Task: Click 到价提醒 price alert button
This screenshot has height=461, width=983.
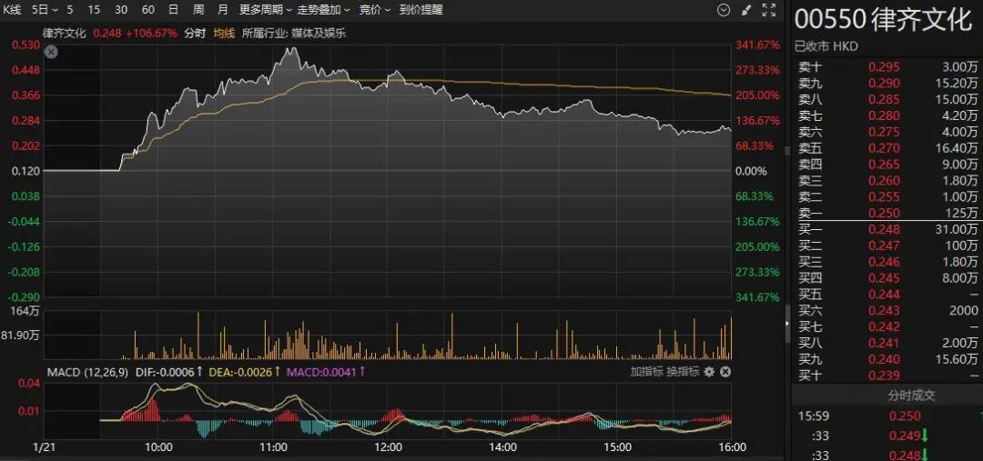Action: [421, 9]
